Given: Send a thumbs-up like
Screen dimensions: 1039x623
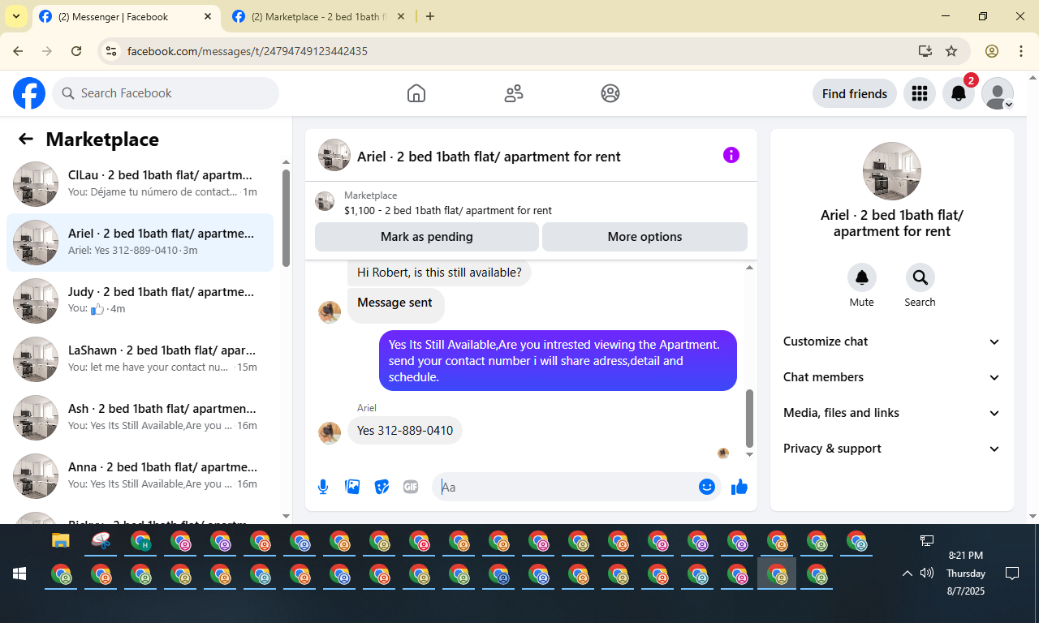Looking at the screenshot, I should pos(739,487).
